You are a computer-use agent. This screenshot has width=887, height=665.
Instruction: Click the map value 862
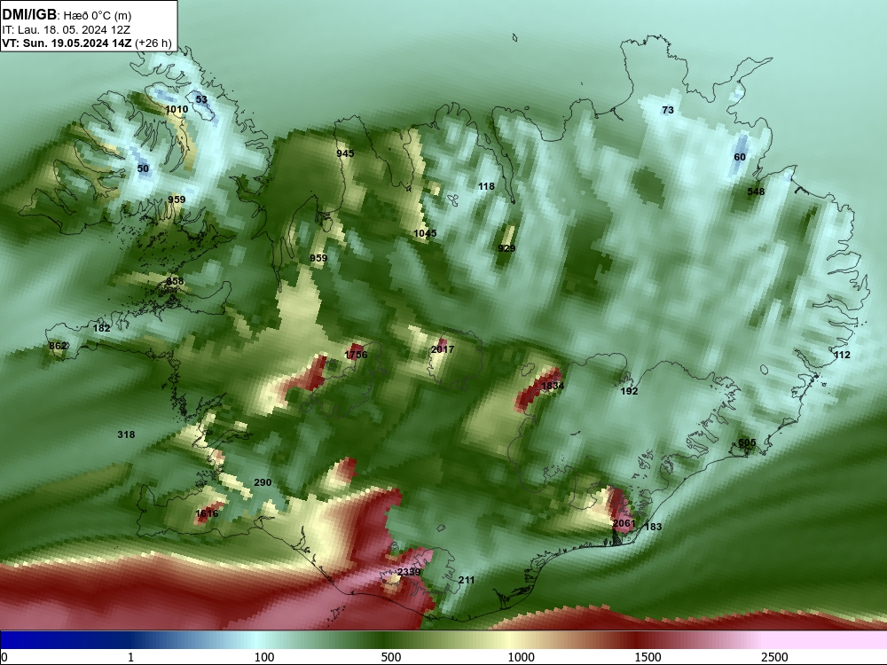click(58, 346)
